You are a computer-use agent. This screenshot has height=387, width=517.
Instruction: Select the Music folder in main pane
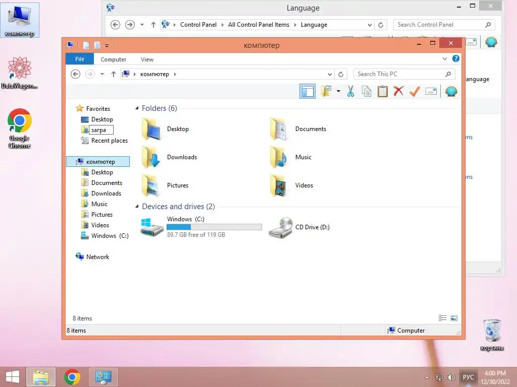point(291,157)
